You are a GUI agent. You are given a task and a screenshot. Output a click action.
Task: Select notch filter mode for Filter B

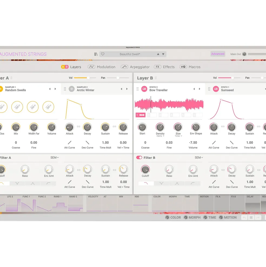pyautogui.click(x=162, y=184)
